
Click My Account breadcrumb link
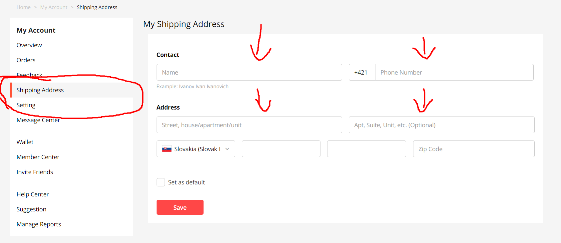pos(54,7)
